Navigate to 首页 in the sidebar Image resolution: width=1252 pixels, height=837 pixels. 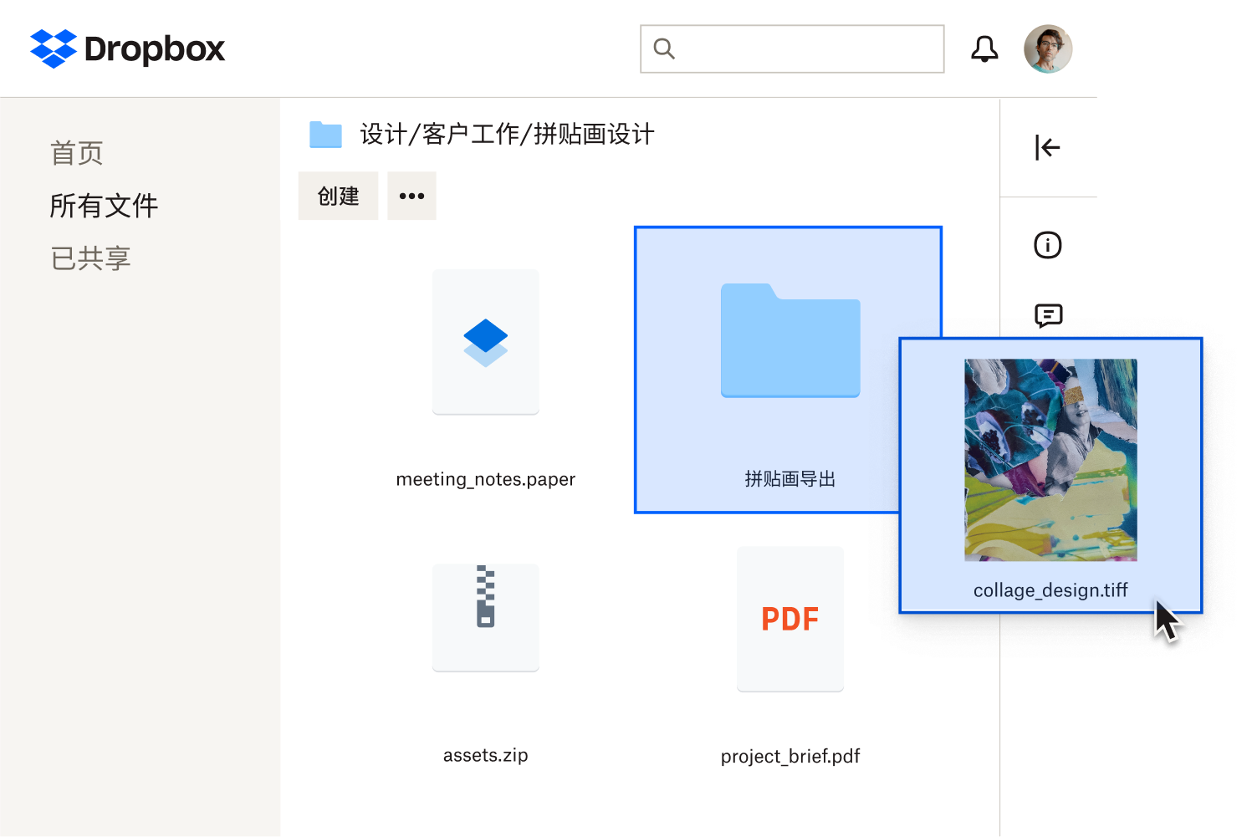pyautogui.click(x=76, y=153)
